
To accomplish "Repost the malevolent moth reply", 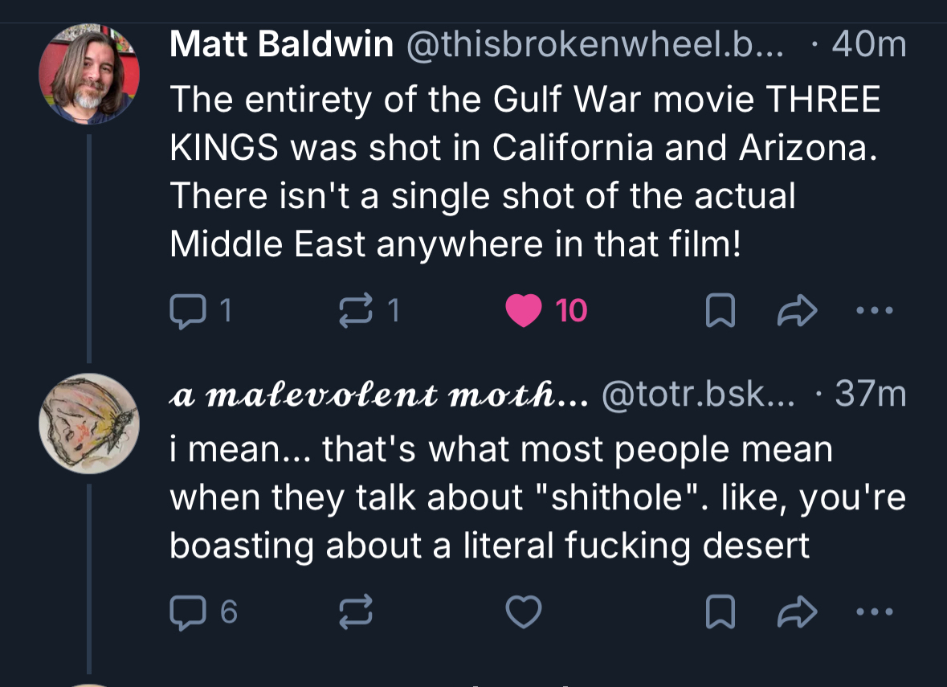I will coord(358,614).
